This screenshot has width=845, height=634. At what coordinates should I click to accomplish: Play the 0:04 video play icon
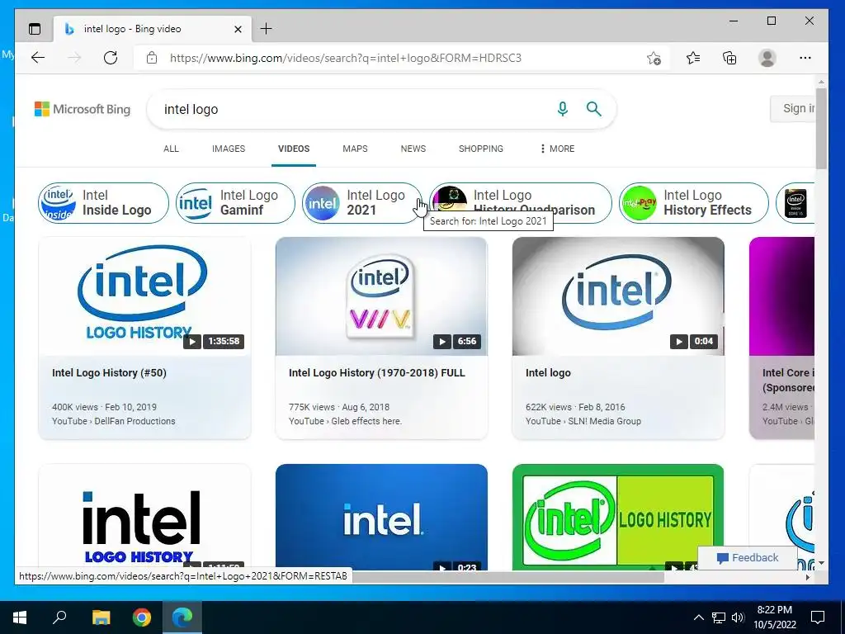pos(679,341)
